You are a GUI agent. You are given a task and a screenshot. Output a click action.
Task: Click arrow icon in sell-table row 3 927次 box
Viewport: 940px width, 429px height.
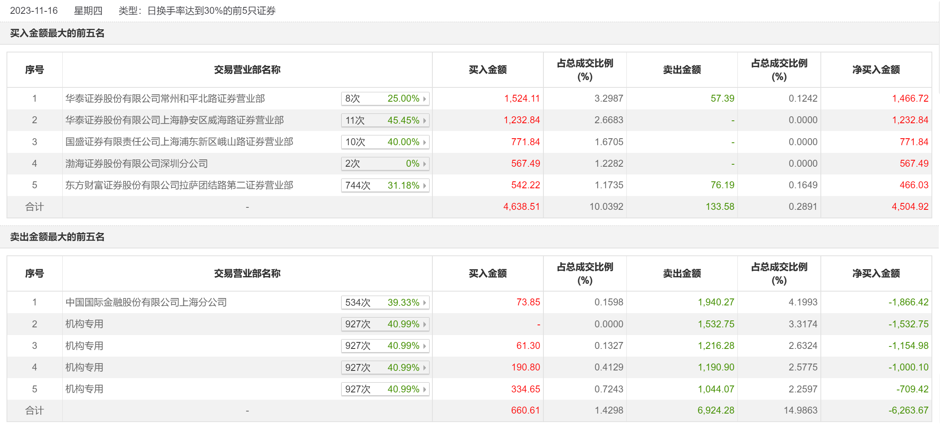click(x=425, y=346)
